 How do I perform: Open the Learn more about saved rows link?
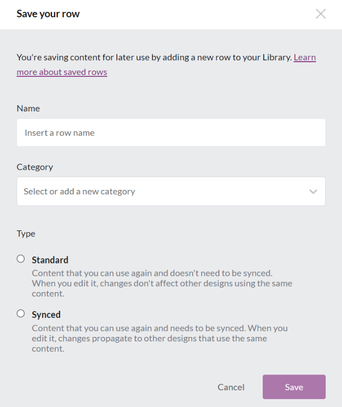click(x=62, y=72)
